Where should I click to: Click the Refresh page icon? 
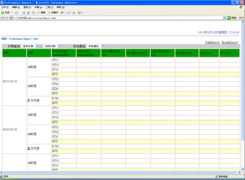click(x=28, y=13)
